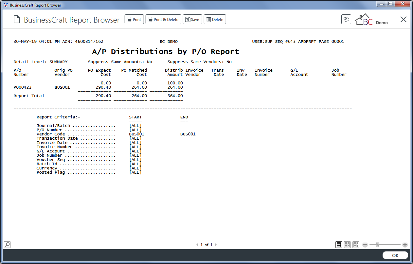Click the Posted Flag criteria row

point(89,172)
